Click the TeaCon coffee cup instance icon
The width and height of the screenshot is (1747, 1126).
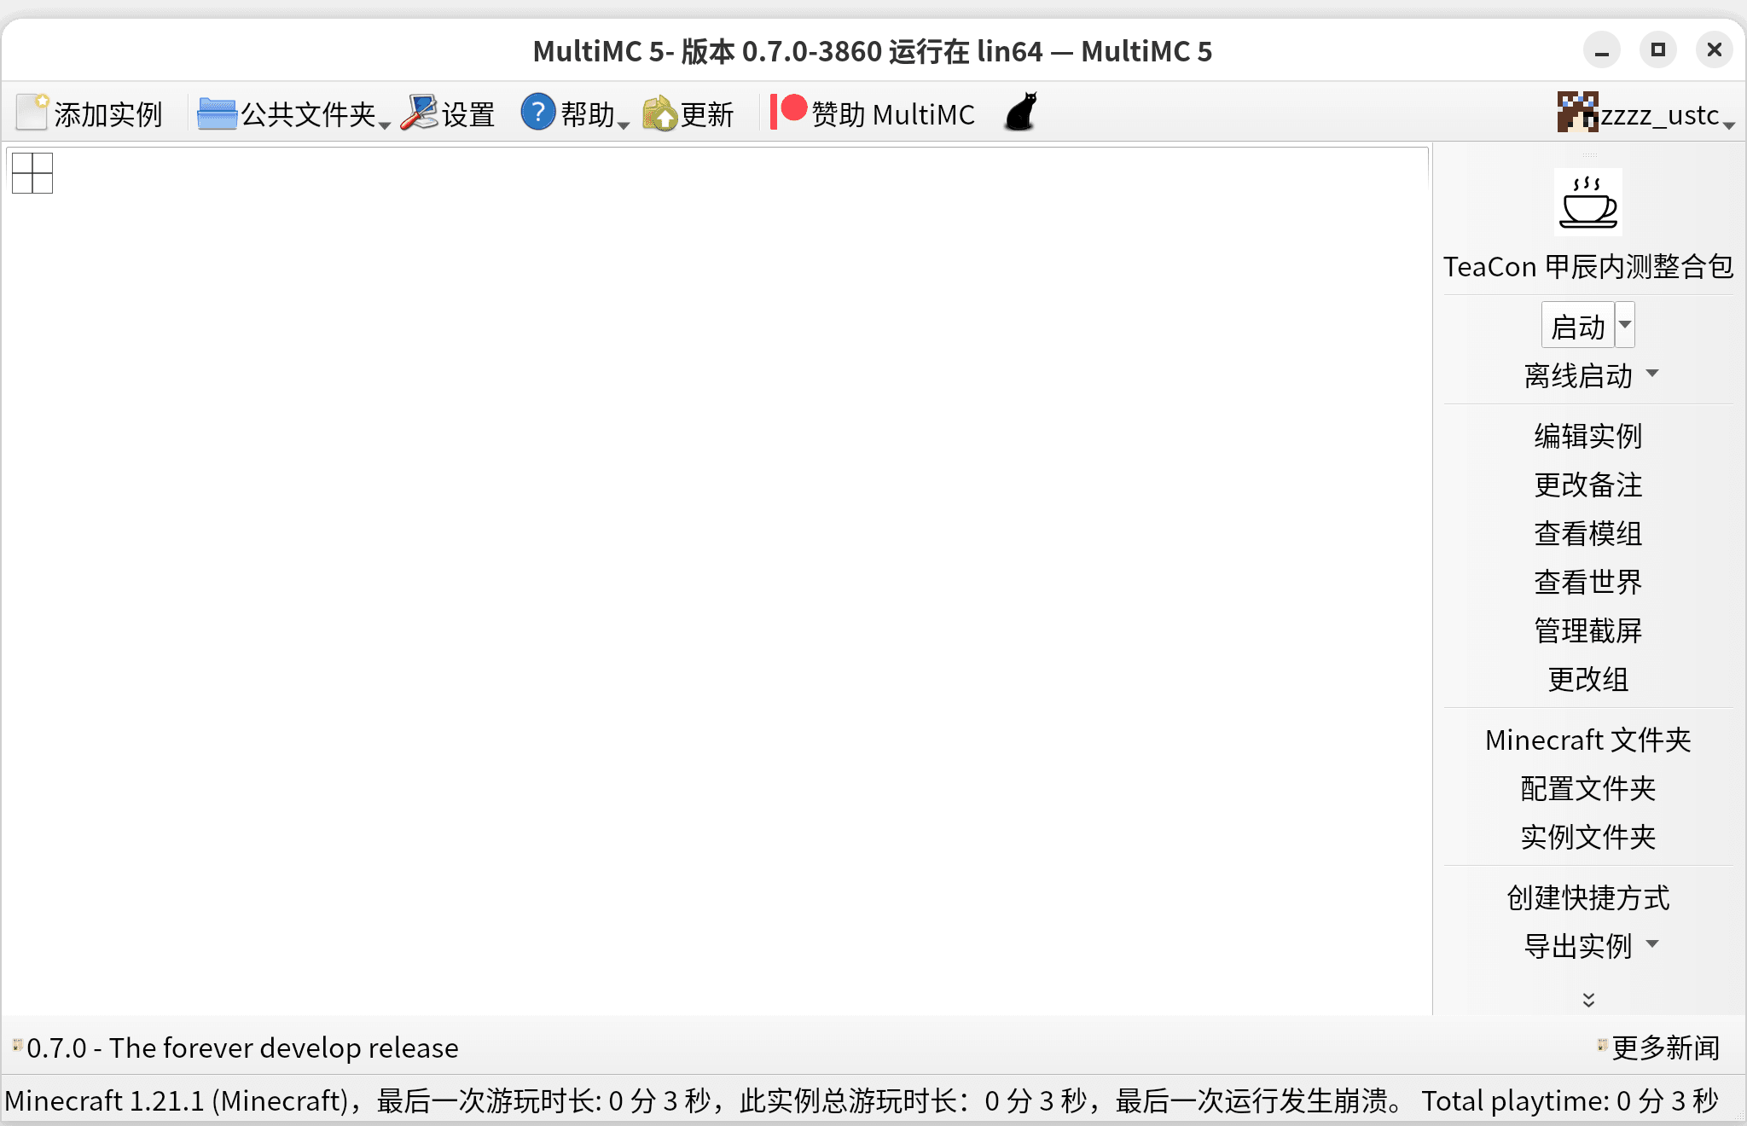1588,201
